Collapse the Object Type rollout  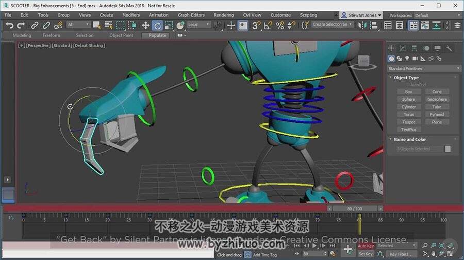(406, 78)
